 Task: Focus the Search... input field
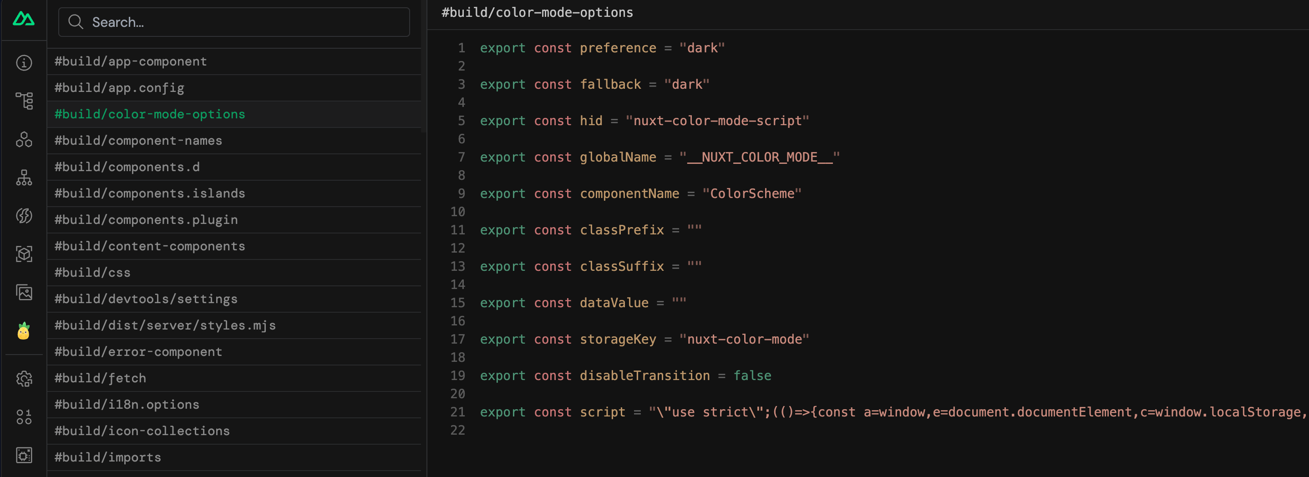pyautogui.click(x=234, y=22)
